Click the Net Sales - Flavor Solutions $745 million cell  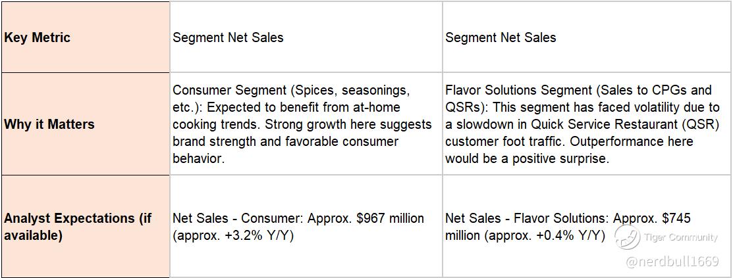click(587, 227)
